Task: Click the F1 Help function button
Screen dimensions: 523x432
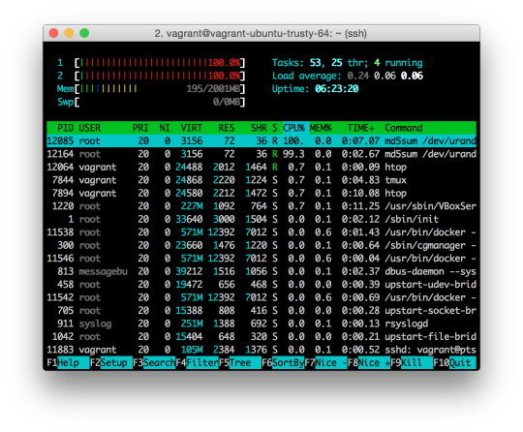Action: [68, 362]
